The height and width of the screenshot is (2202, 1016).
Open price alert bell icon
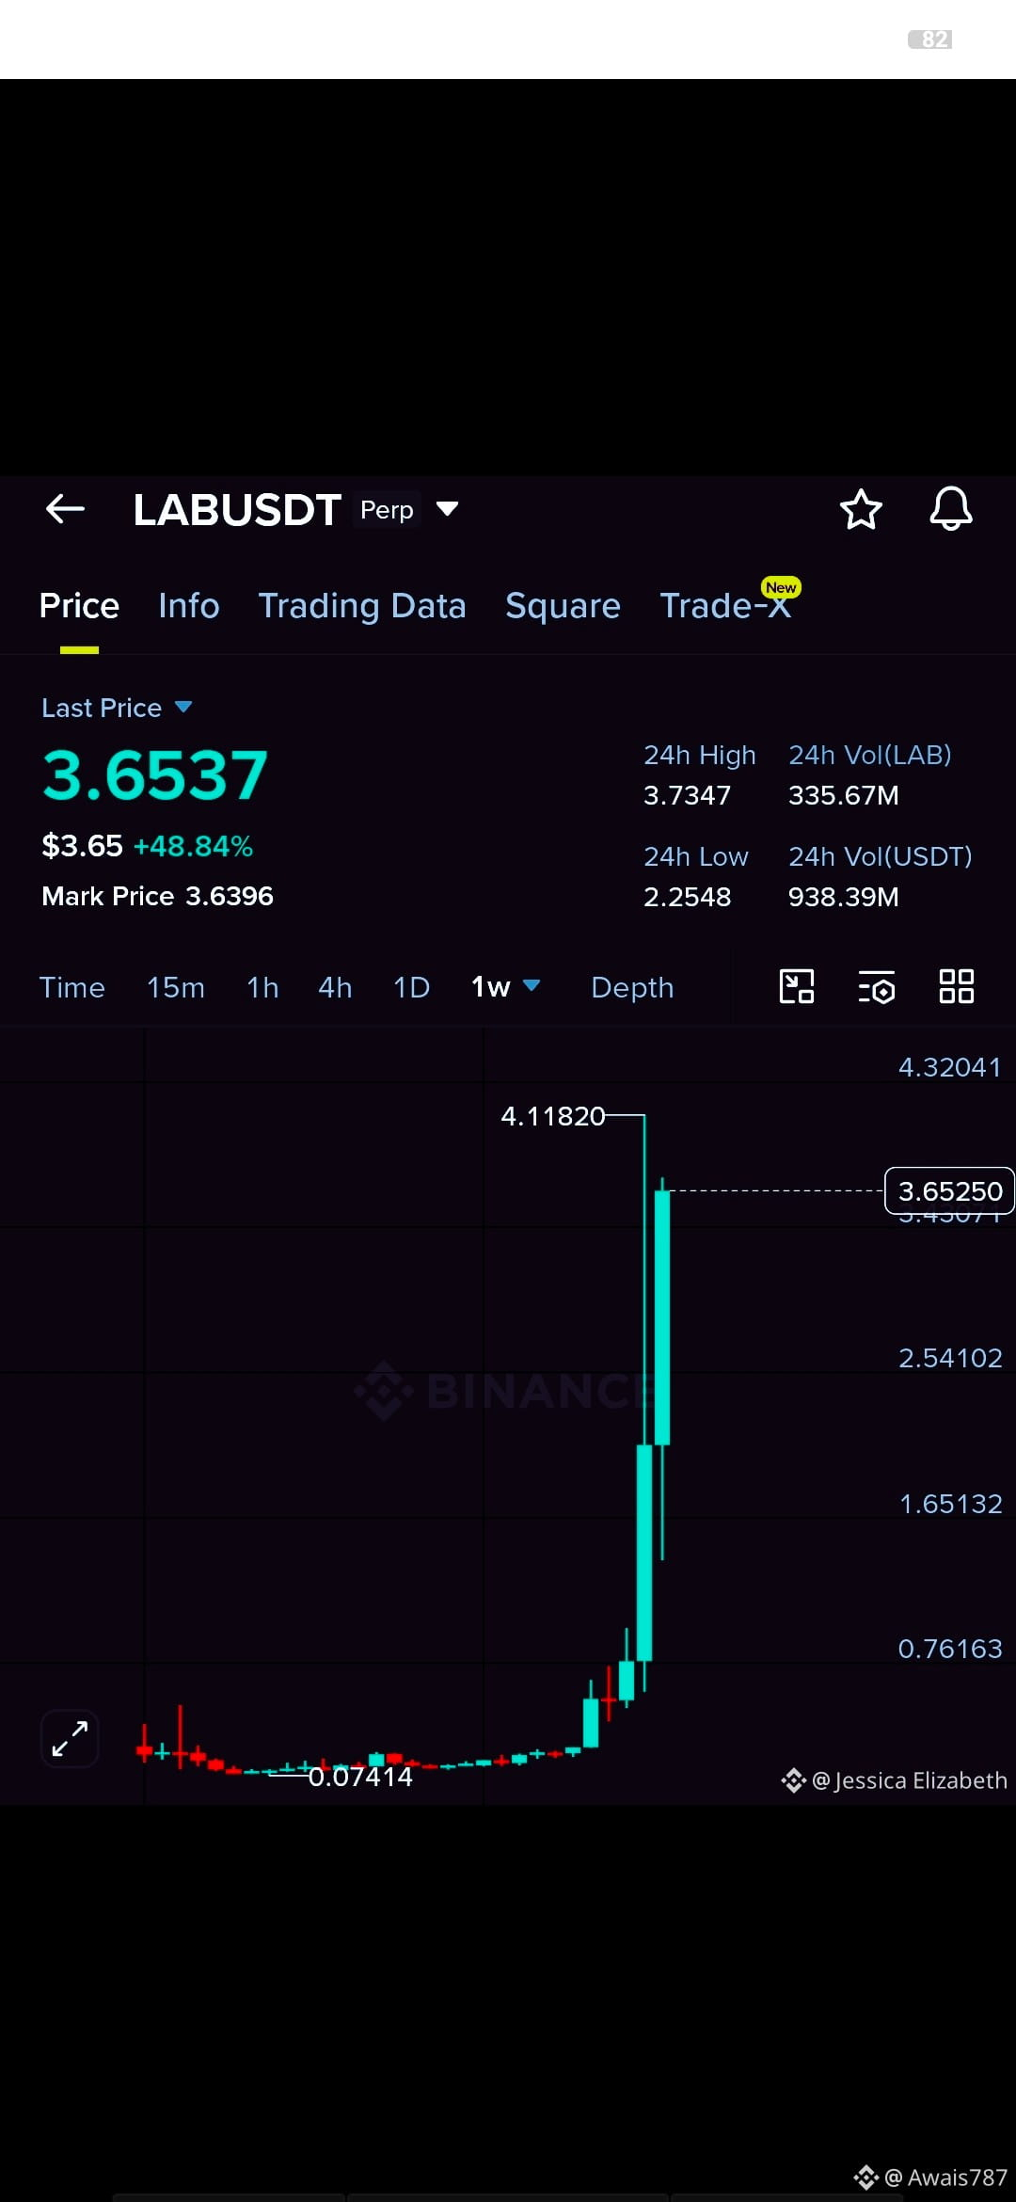(x=950, y=509)
